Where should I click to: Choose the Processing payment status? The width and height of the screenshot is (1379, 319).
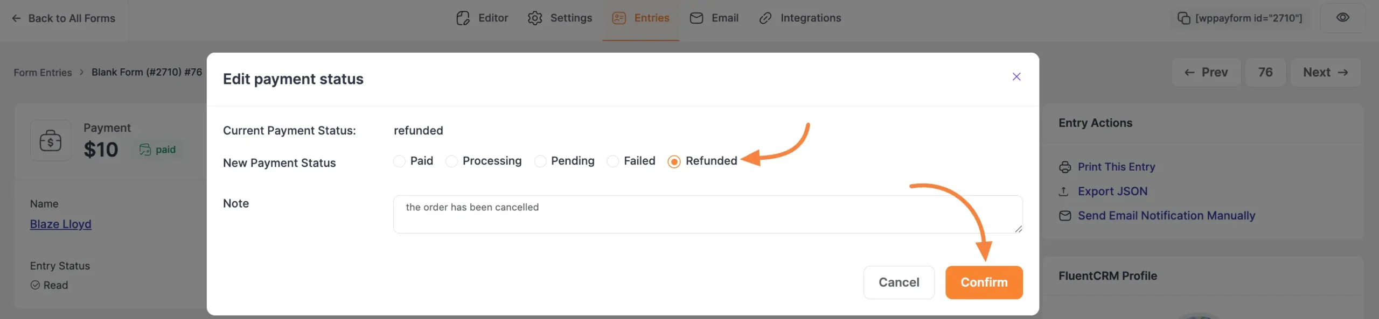[451, 161]
